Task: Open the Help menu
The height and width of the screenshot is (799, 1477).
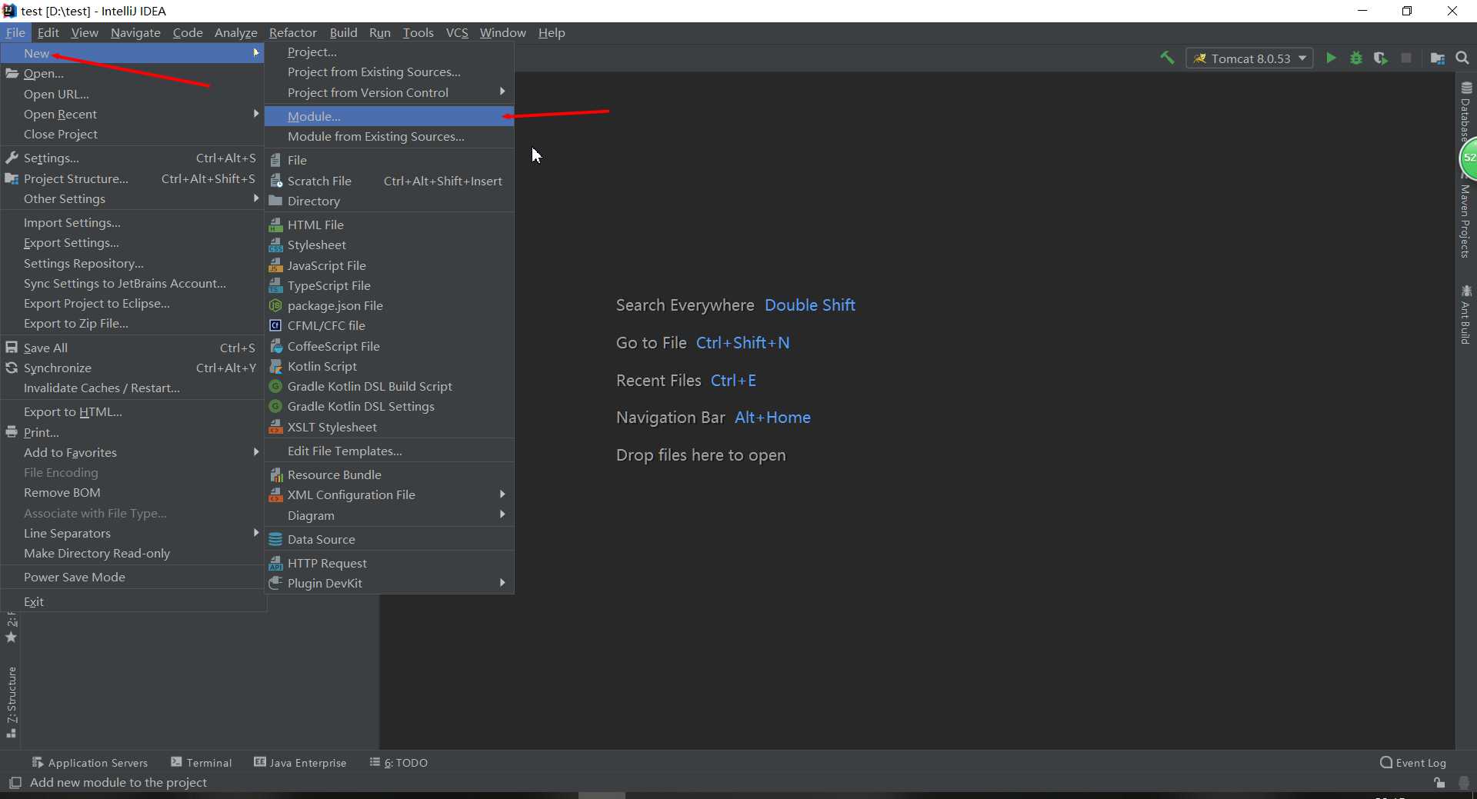Action: coord(552,32)
